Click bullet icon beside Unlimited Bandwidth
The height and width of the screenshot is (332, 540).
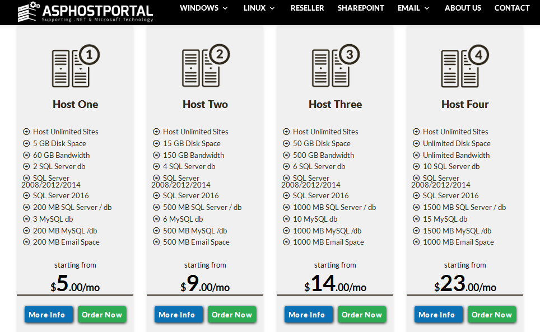pyautogui.click(x=416, y=155)
